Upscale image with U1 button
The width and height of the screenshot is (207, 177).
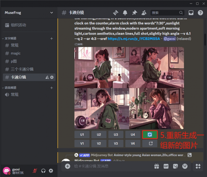point(82,134)
